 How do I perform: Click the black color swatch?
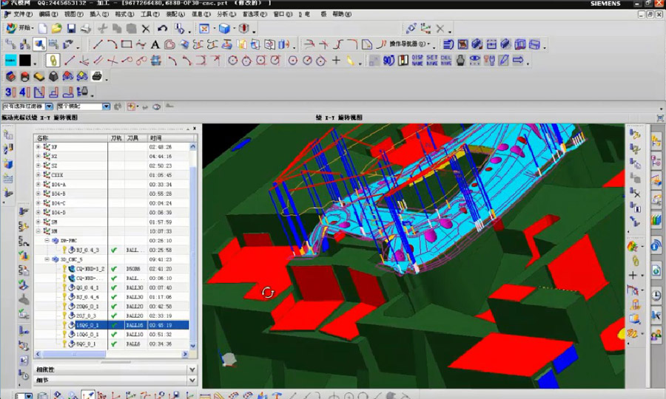(25, 61)
